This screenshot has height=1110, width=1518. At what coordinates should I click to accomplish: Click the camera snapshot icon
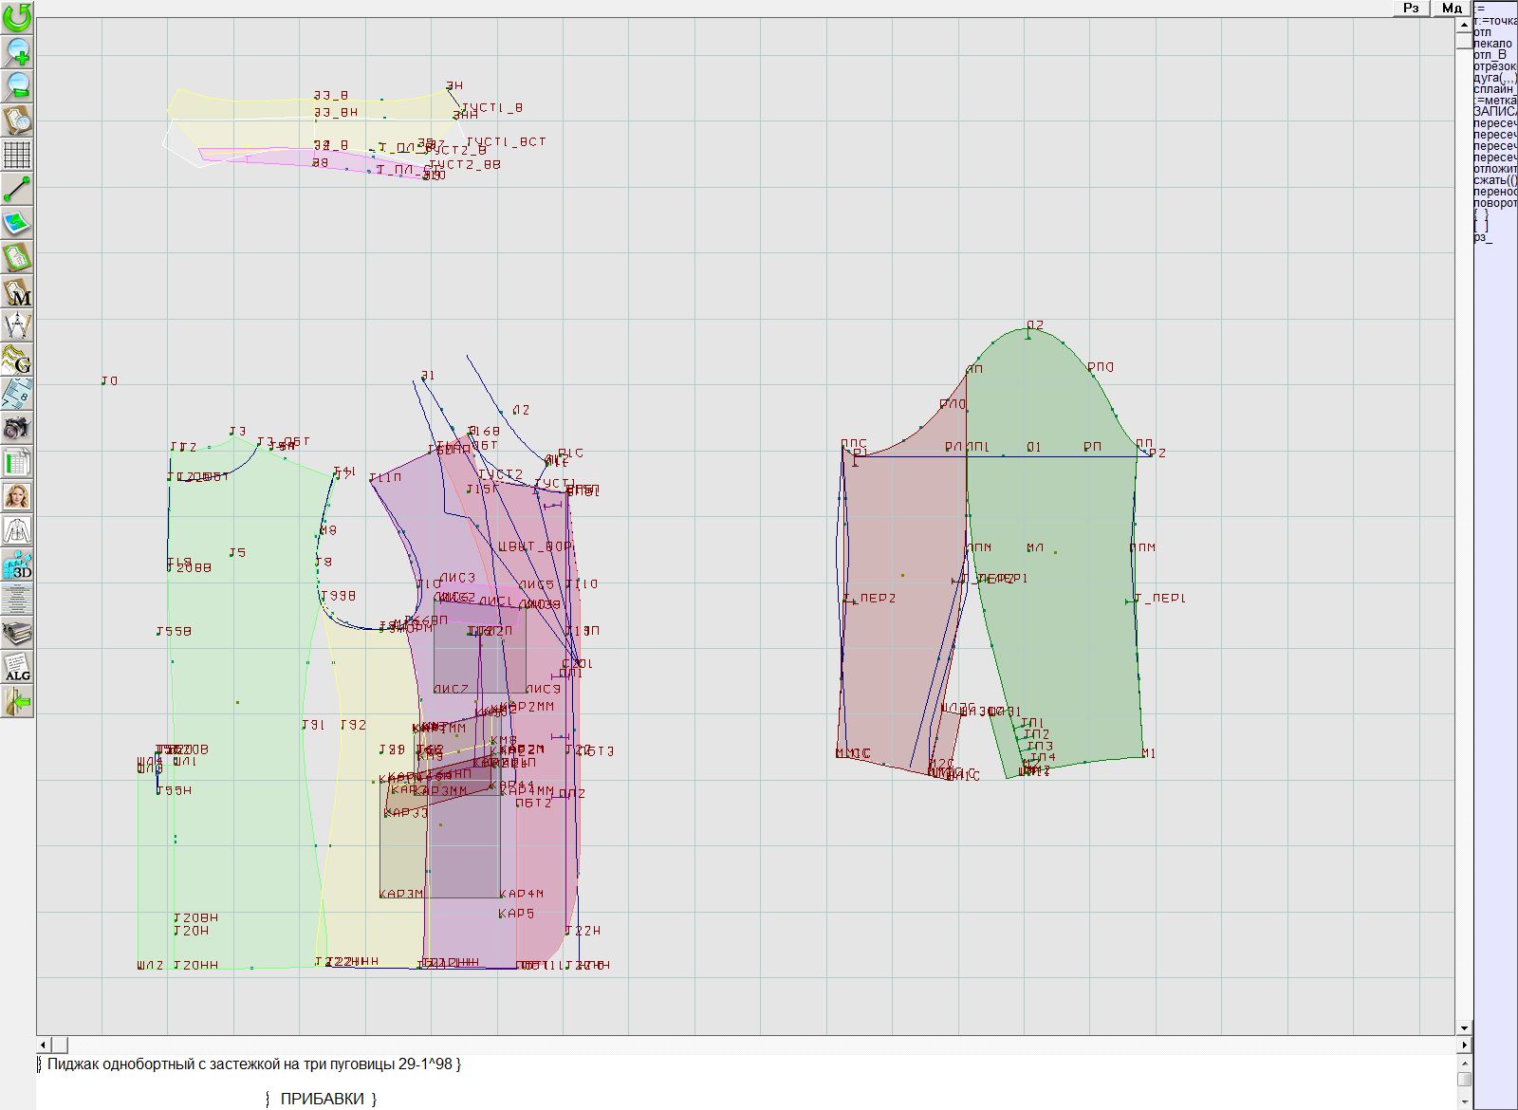click(x=17, y=428)
